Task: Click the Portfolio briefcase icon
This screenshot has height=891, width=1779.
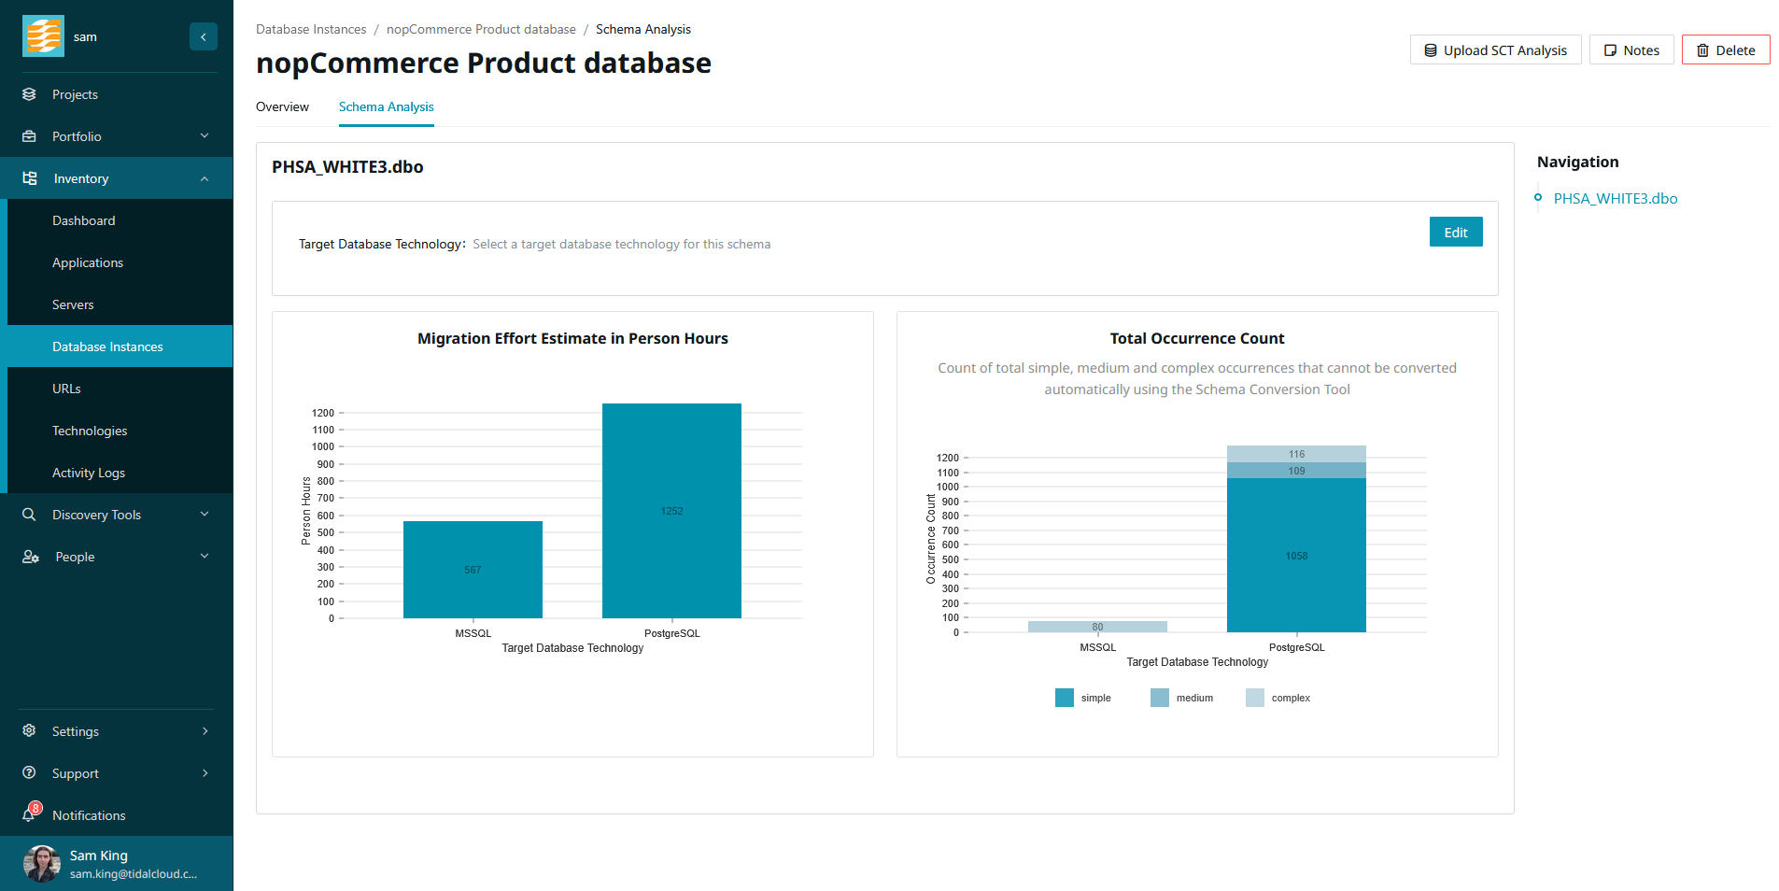Action: coord(29,136)
